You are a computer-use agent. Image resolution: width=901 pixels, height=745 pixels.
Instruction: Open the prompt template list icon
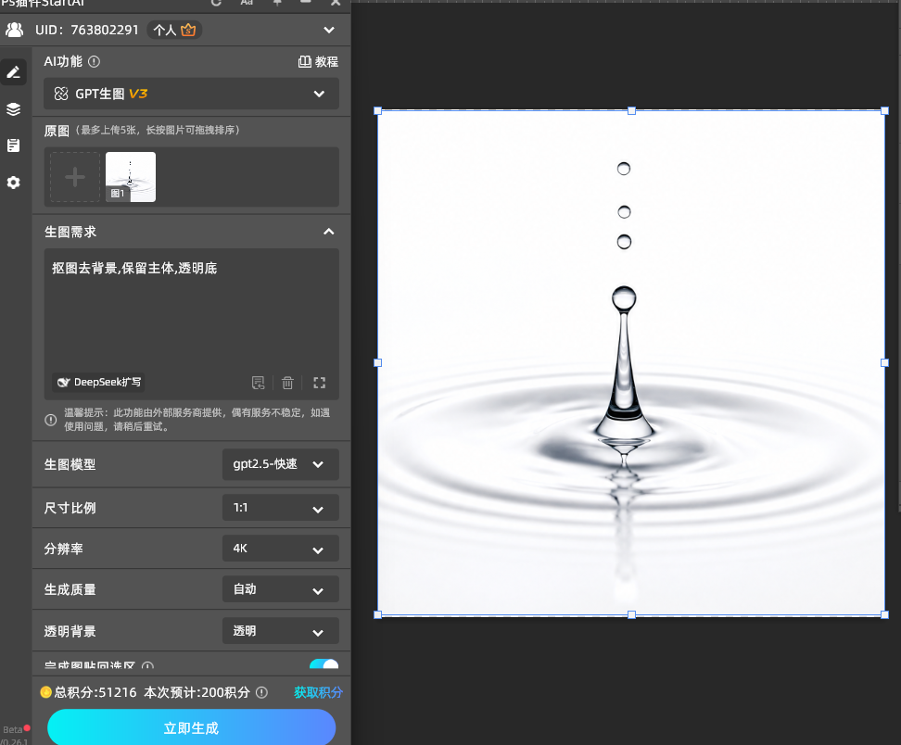point(259,383)
